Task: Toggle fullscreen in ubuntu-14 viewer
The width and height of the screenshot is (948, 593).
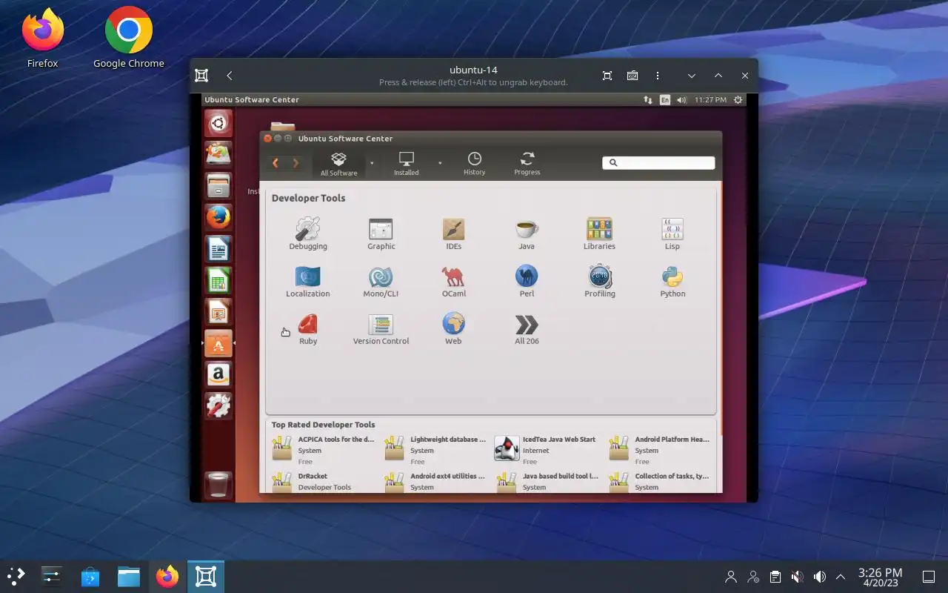Action: coord(607,76)
